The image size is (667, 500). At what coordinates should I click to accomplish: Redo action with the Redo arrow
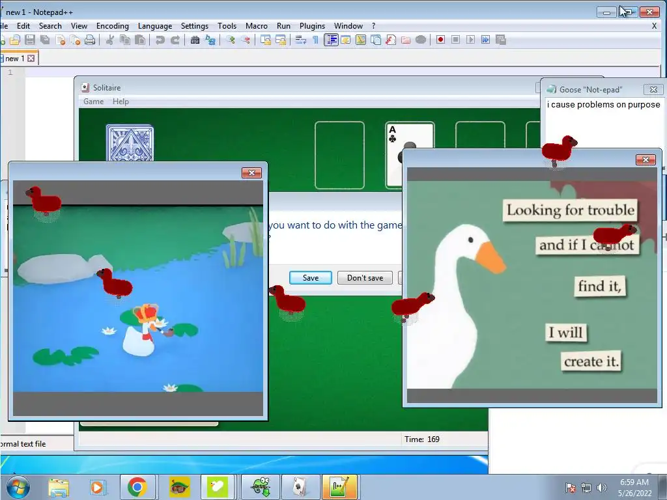point(175,40)
